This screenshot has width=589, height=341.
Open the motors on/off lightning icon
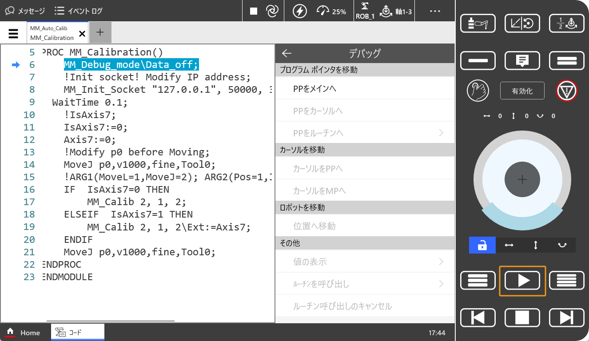coord(300,11)
